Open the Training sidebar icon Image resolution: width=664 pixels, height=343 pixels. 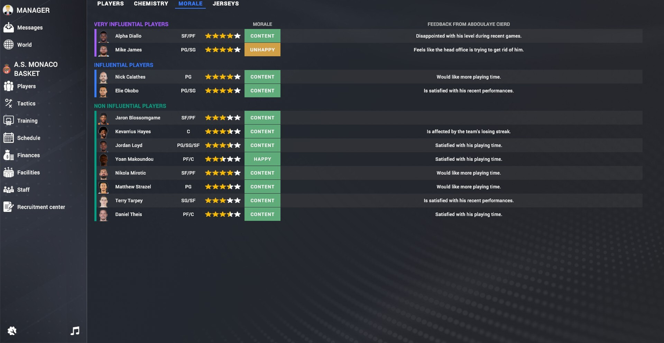point(9,121)
